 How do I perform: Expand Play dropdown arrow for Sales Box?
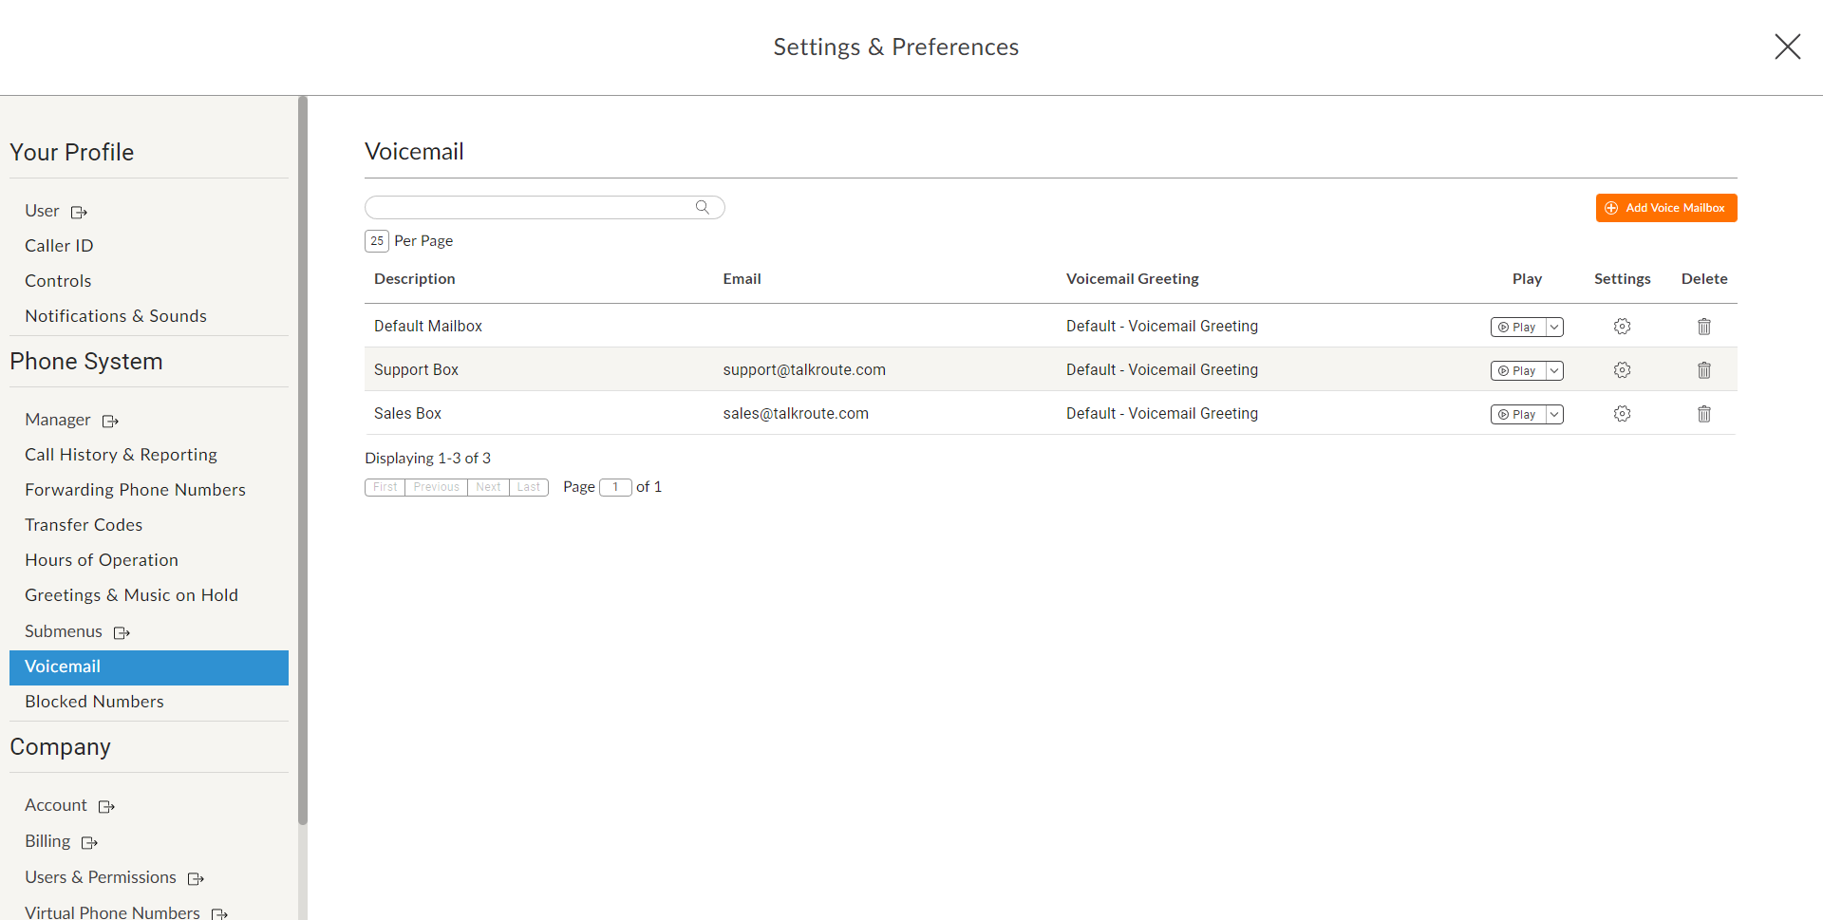[1554, 414]
